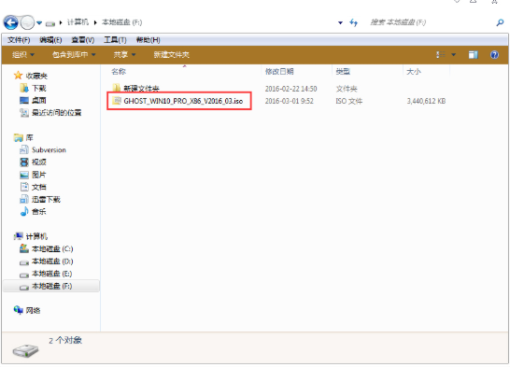Toggle the preview pane icon
Screen dimensions: 510x367
[473, 54]
